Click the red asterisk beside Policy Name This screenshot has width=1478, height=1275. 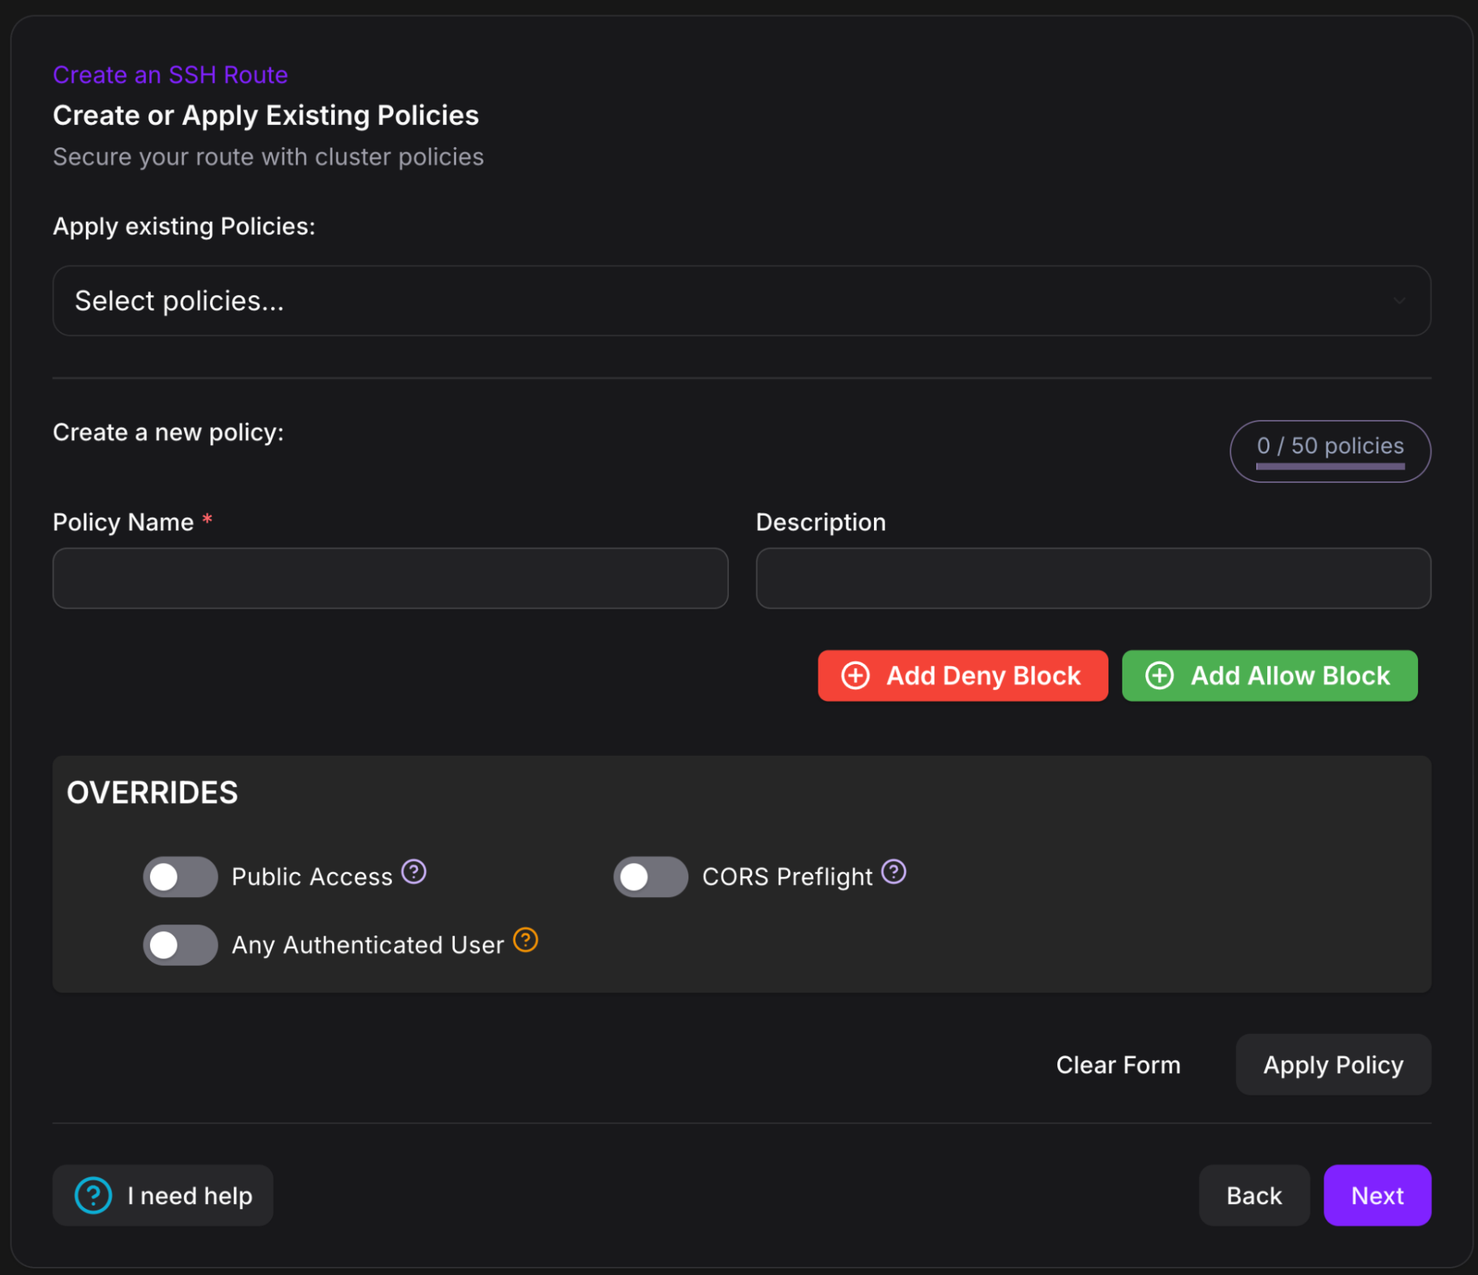pos(207,521)
